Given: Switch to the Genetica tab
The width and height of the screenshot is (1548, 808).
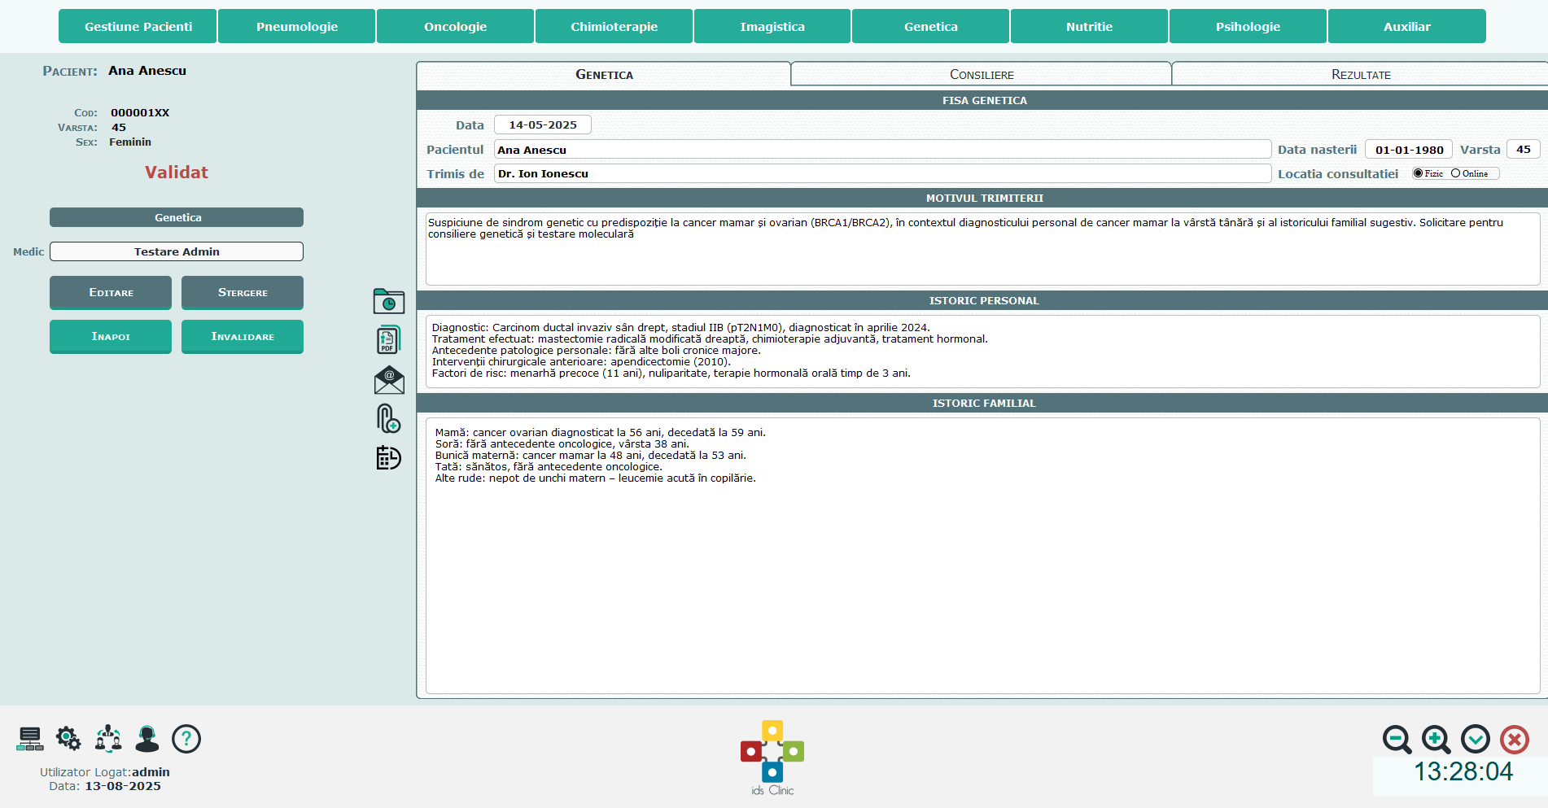Looking at the screenshot, I should click(604, 74).
